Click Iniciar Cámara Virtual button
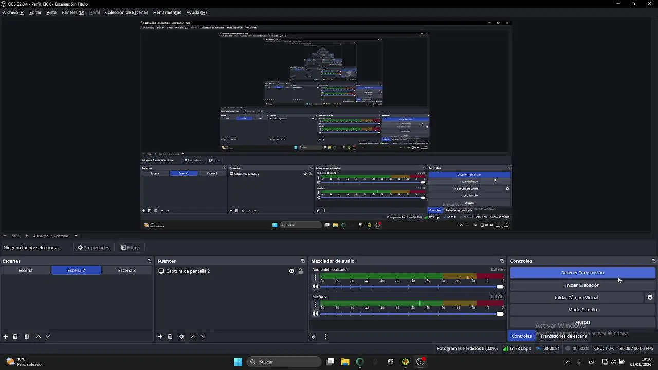658x370 pixels. 576,298
